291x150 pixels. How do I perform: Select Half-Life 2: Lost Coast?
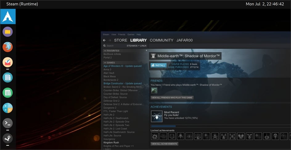click(x=115, y=129)
